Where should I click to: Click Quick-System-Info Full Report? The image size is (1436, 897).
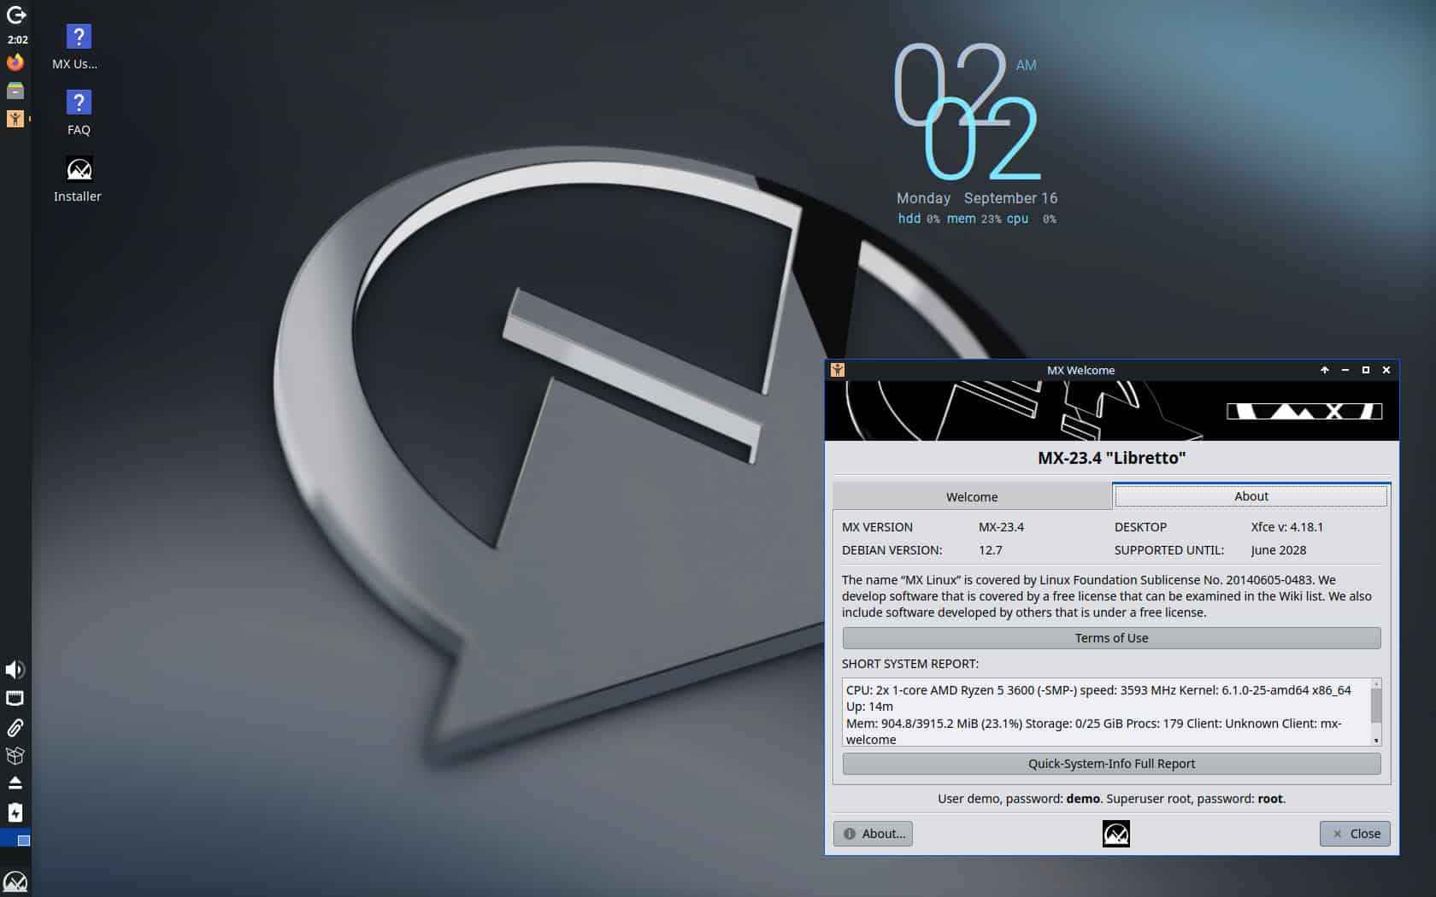1111,763
